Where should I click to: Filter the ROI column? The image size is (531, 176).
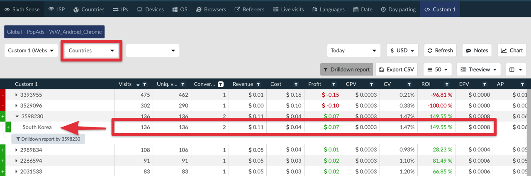447,84
